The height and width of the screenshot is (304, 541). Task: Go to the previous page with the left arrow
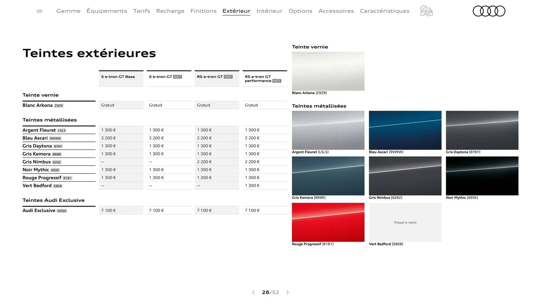253,292
